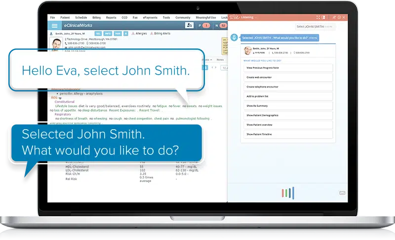Click the Constitutional heading
This screenshot has width=395, height=240.
[65, 102]
